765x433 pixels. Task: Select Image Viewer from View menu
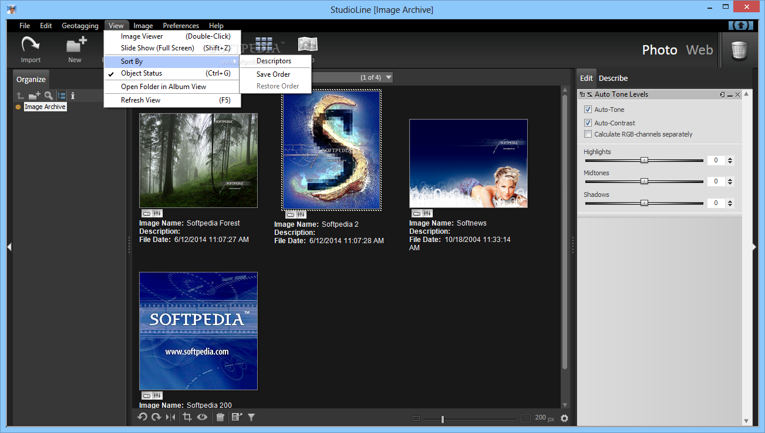pyautogui.click(x=172, y=36)
